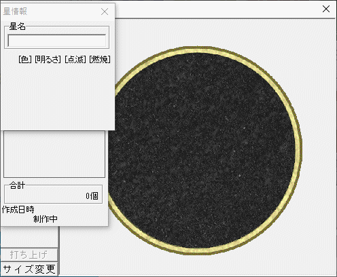
Task: Click the empty list box above 合計
Action: [54, 154]
